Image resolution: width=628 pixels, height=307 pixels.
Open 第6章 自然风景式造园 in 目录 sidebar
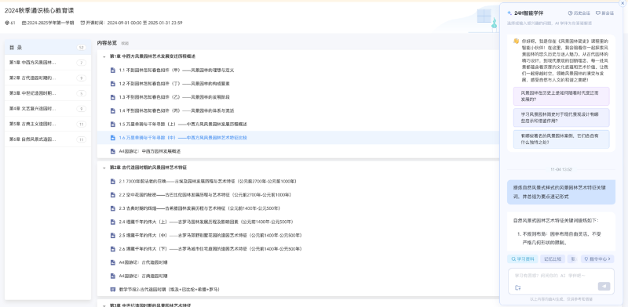[48, 139]
